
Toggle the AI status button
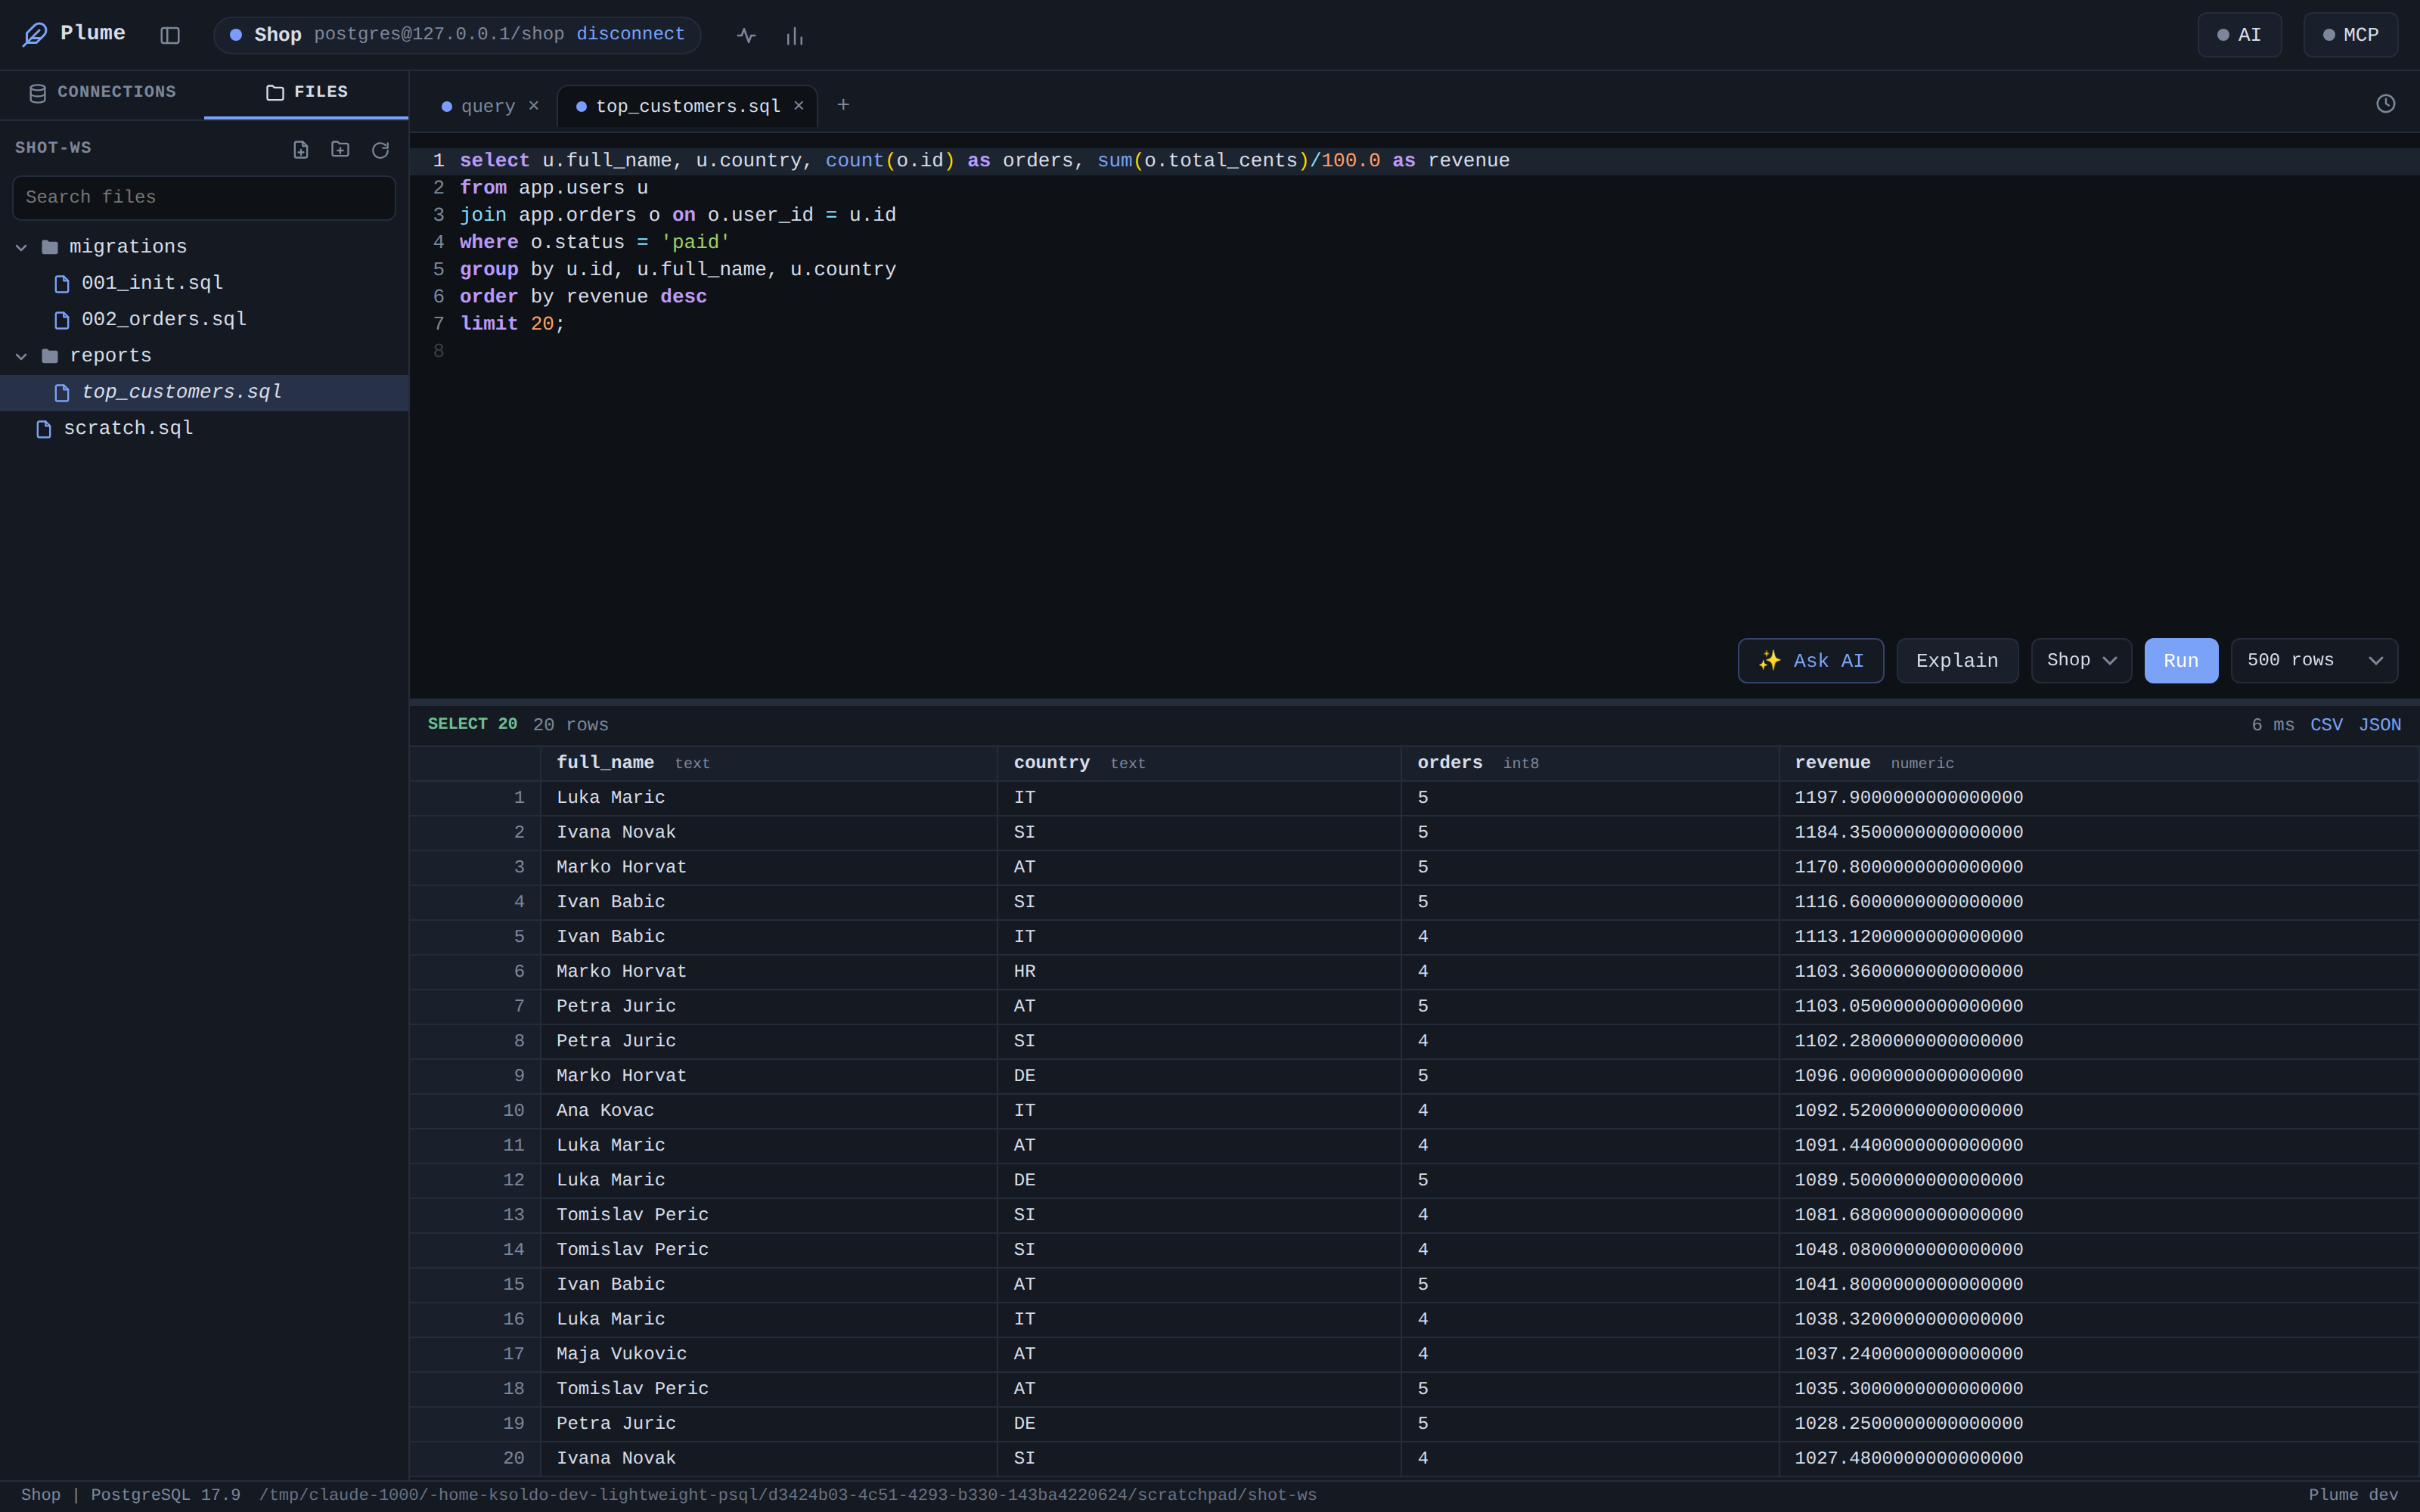tap(2239, 35)
